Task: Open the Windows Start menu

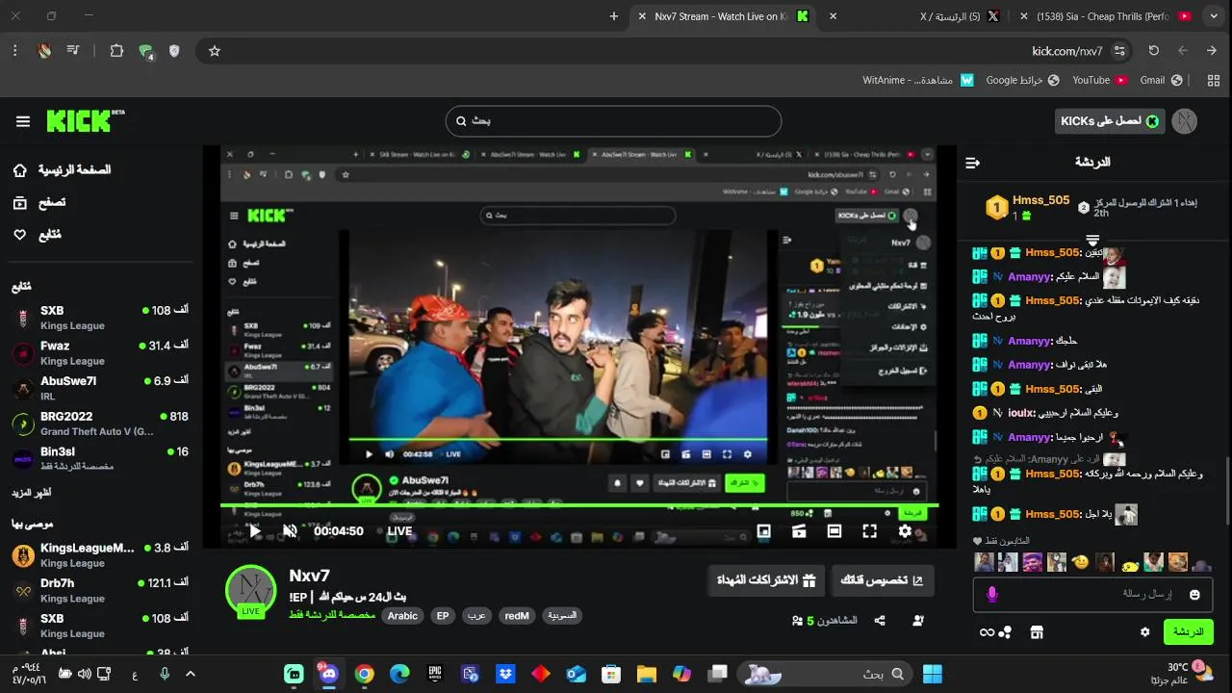Action: click(933, 674)
